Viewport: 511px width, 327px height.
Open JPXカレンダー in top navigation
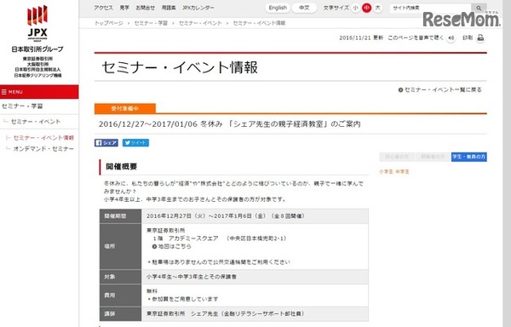(x=198, y=8)
